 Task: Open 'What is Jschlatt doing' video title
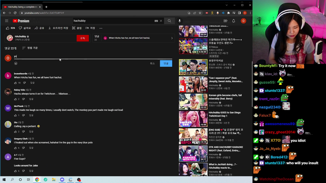click(223, 166)
